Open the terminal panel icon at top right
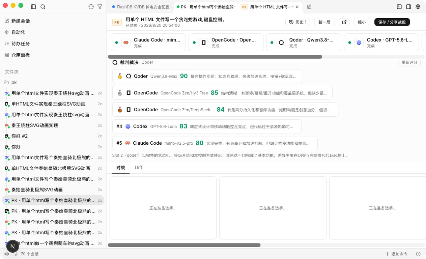 [399, 7]
